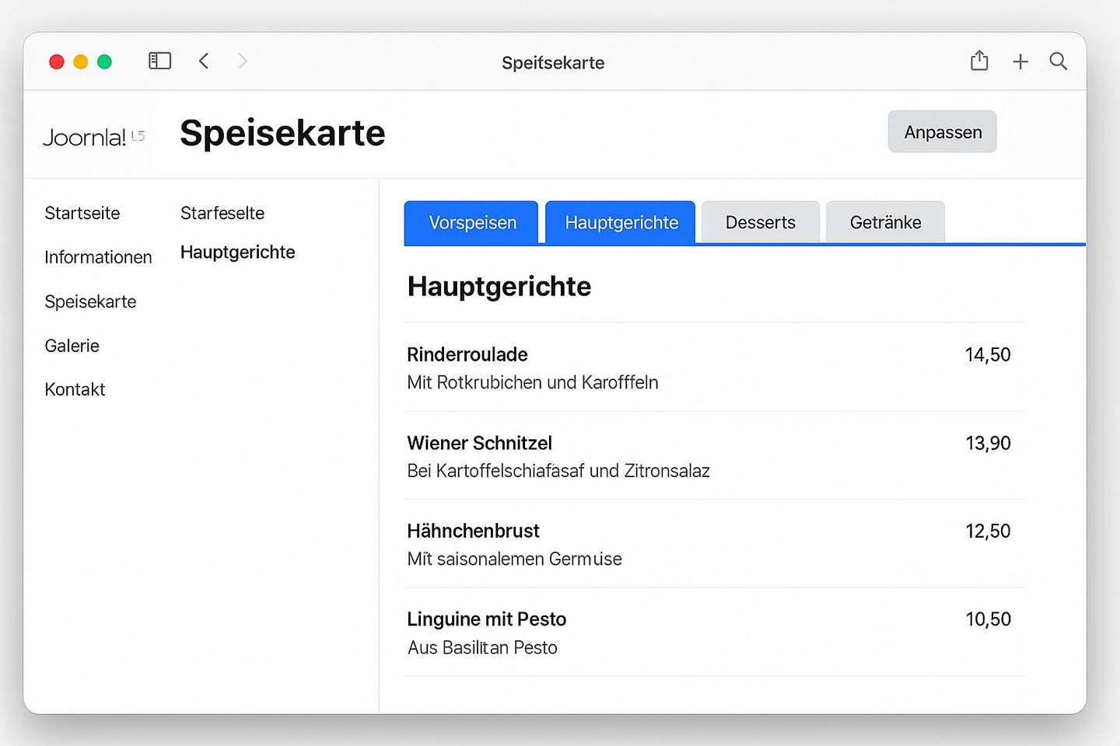Screen dimensions: 1120x746
Task: Open Speisekarte in the sidebar menu
Action: click(90, 302)
